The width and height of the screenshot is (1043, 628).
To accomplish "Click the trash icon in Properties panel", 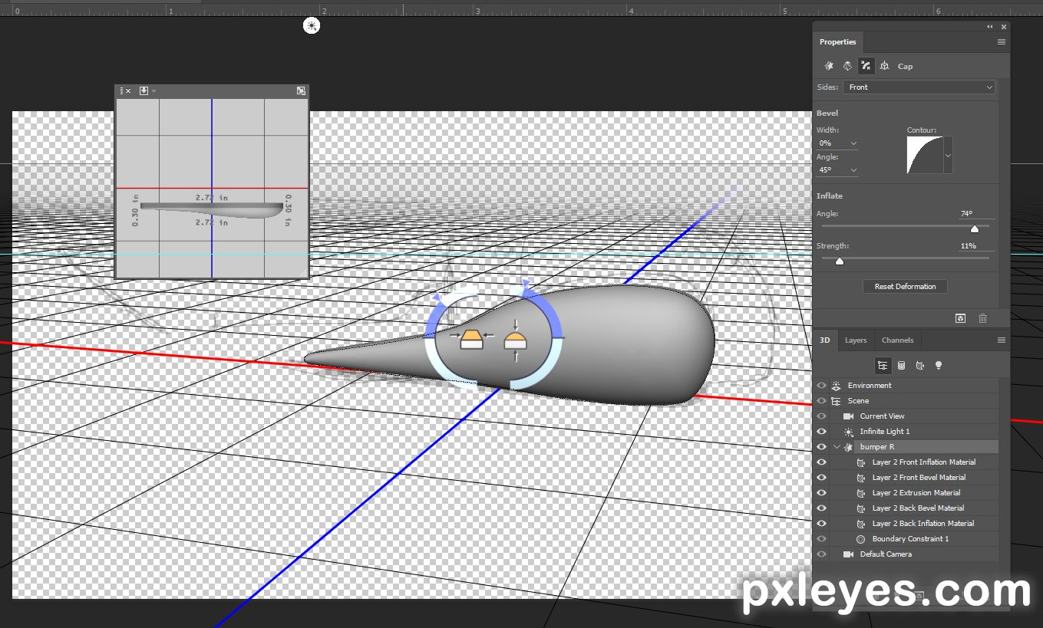I will (982, 318).
